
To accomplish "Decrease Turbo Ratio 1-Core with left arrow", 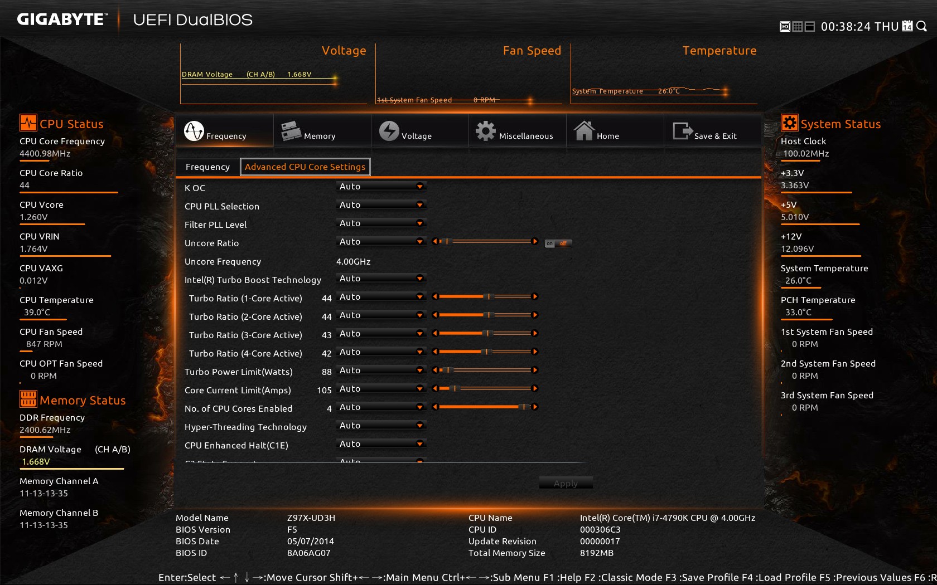I will click(435, 296).
